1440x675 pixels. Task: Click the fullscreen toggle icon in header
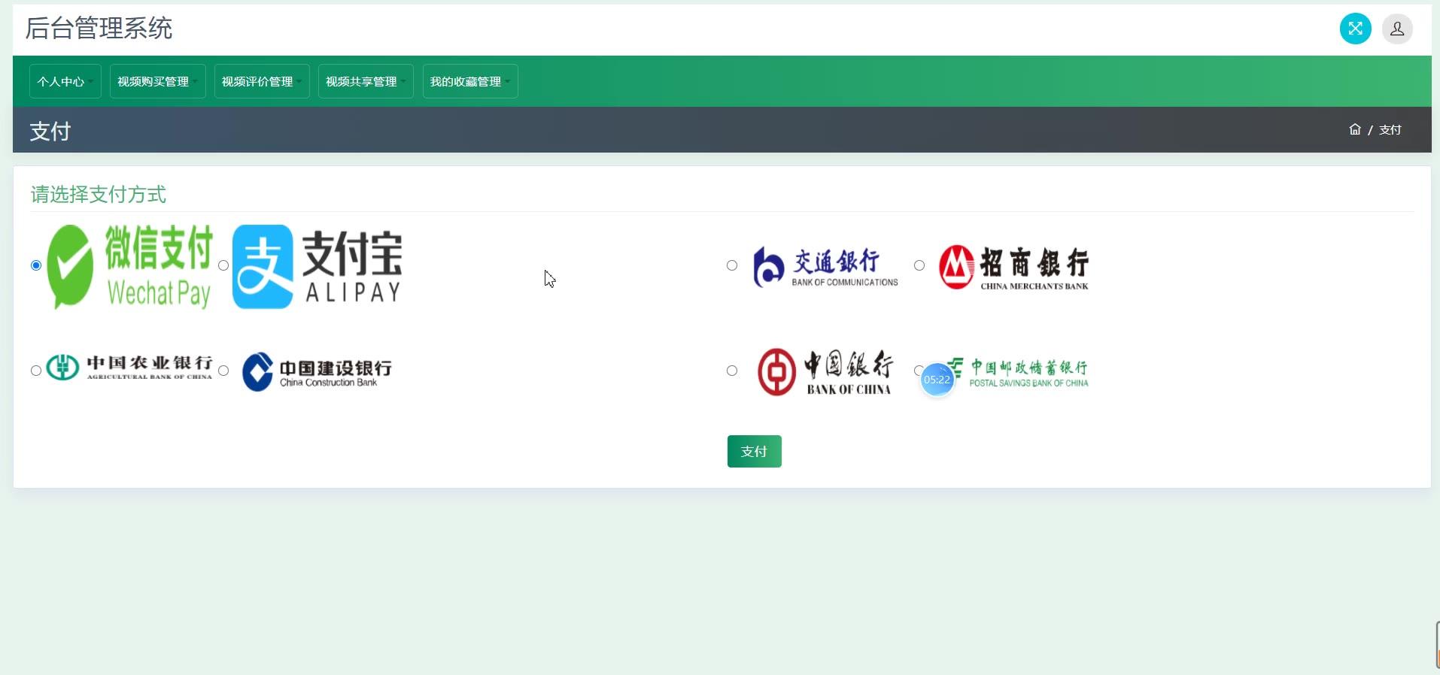(1355, 29)
